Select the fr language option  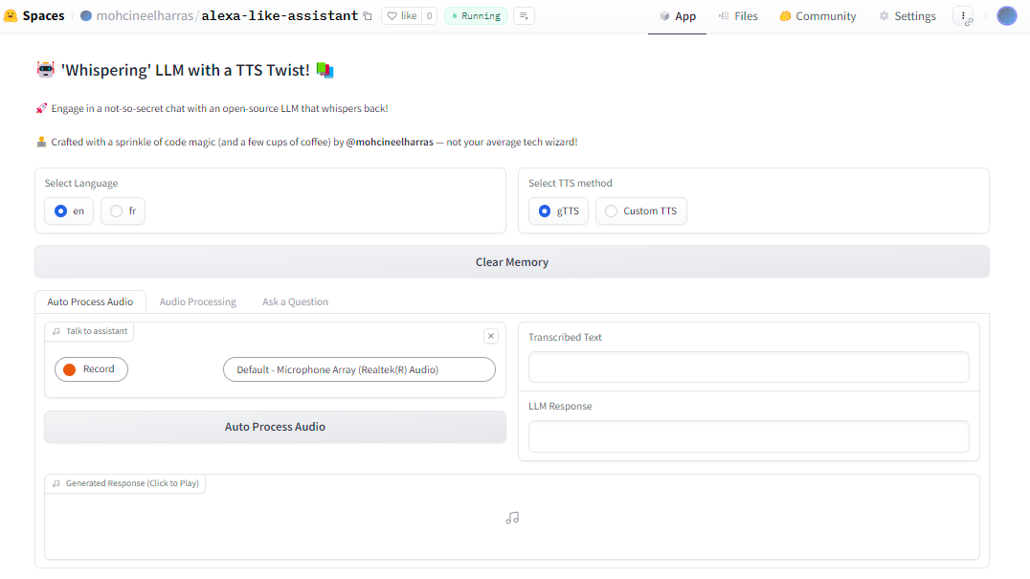pyautogui.click(x=123, y=211)
